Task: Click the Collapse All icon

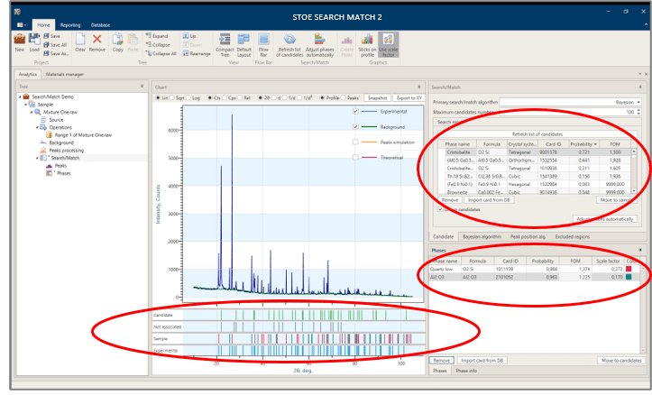Action: coord(149,53)
